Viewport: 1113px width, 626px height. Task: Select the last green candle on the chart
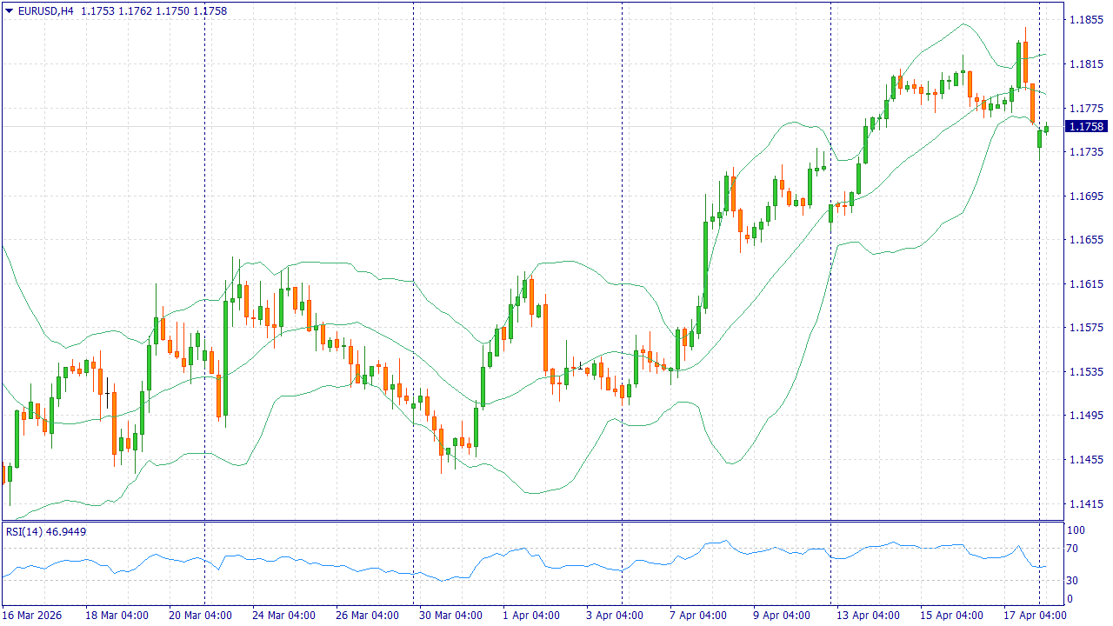[1046, 129]
